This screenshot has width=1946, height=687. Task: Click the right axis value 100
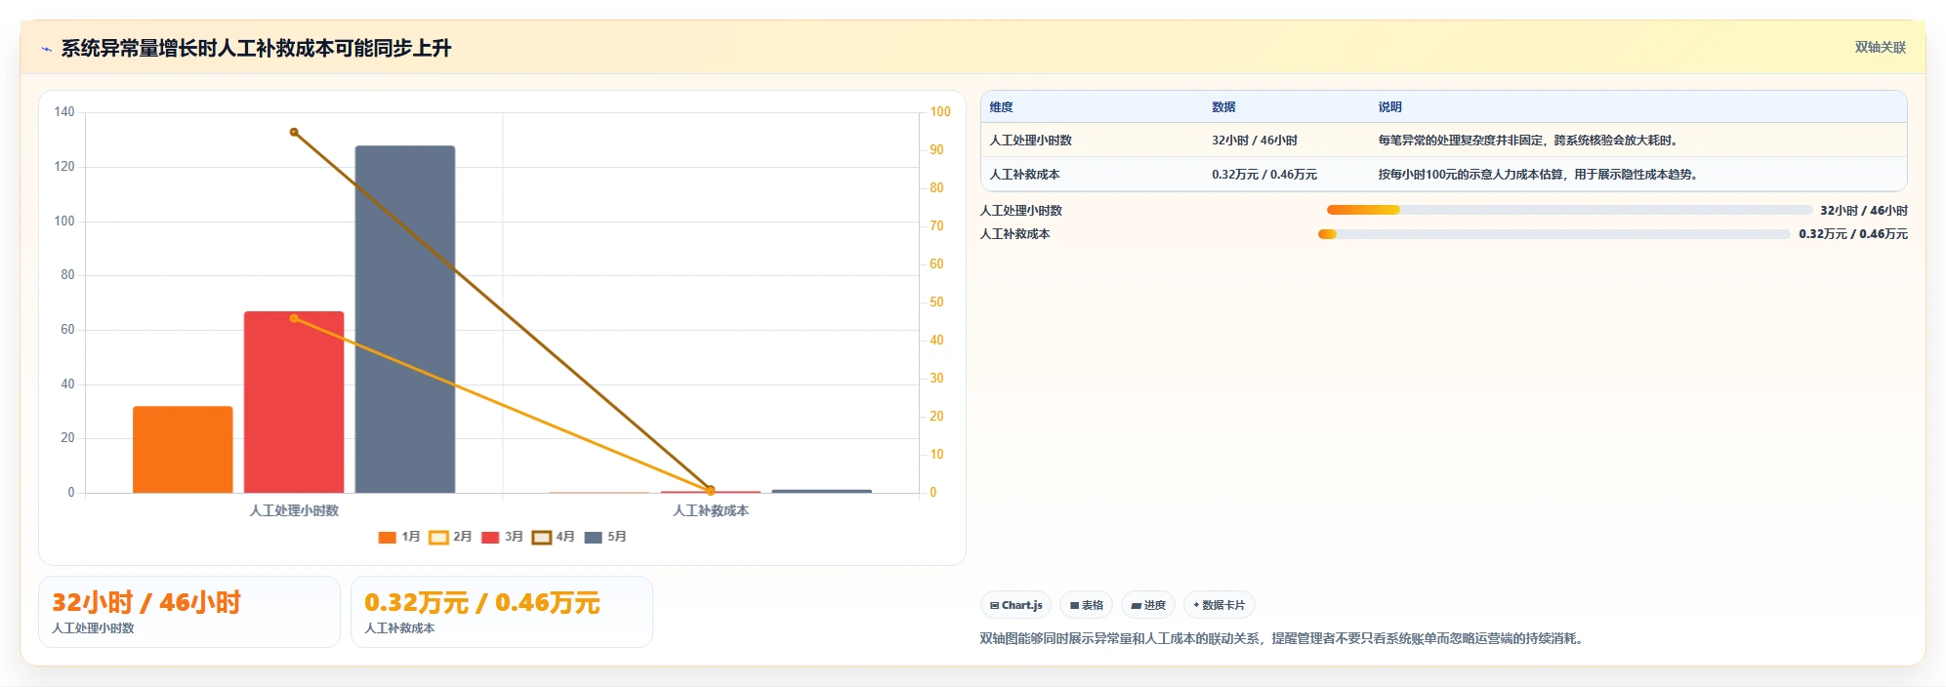tap(940, 112)
